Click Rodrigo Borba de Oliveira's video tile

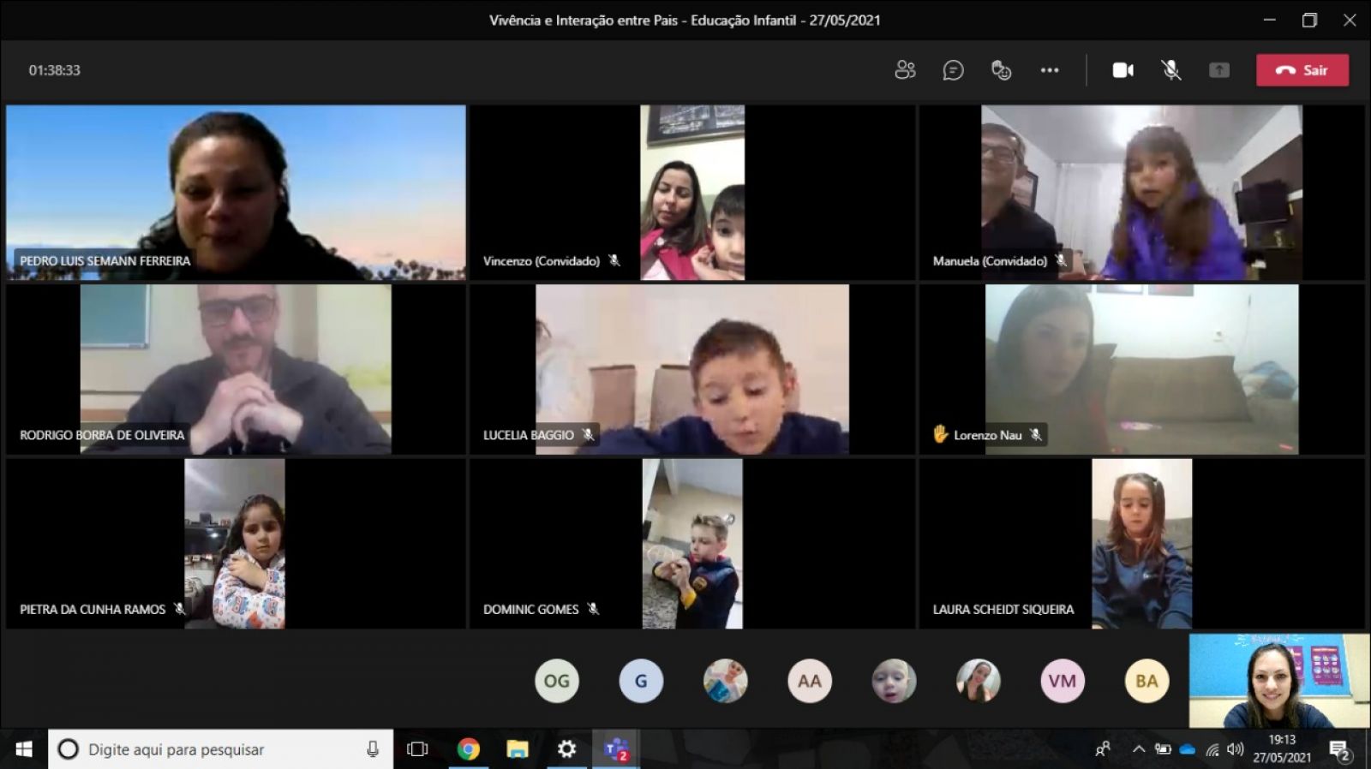pyautogui.click(x=236, y=368)
